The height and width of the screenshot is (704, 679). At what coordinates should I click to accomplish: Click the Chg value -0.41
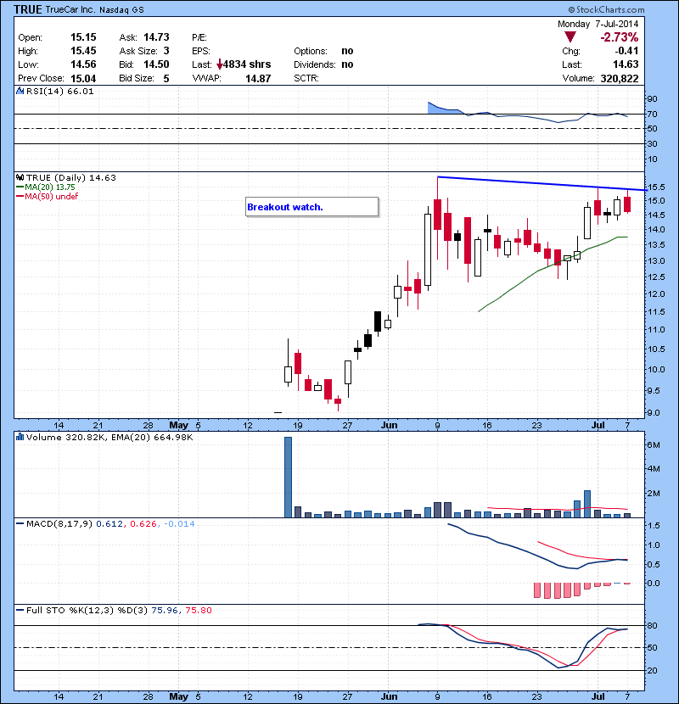627,51
